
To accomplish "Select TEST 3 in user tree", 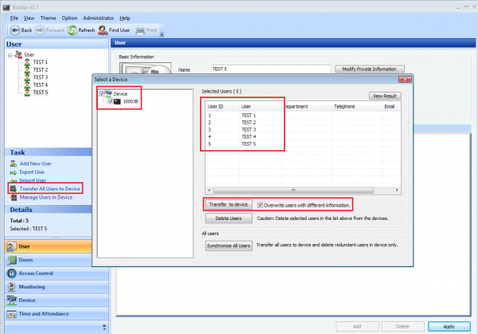I will (40, 77).
